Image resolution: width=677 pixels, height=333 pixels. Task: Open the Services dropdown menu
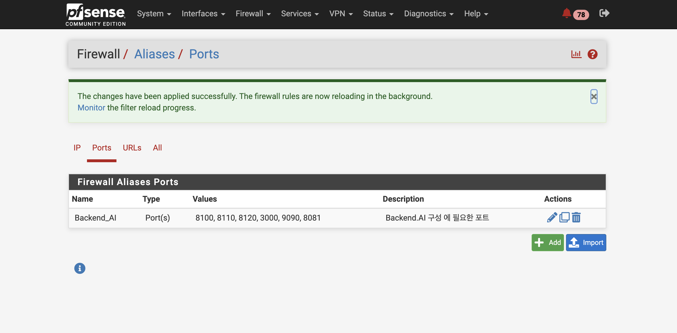(x=300, y=14)
